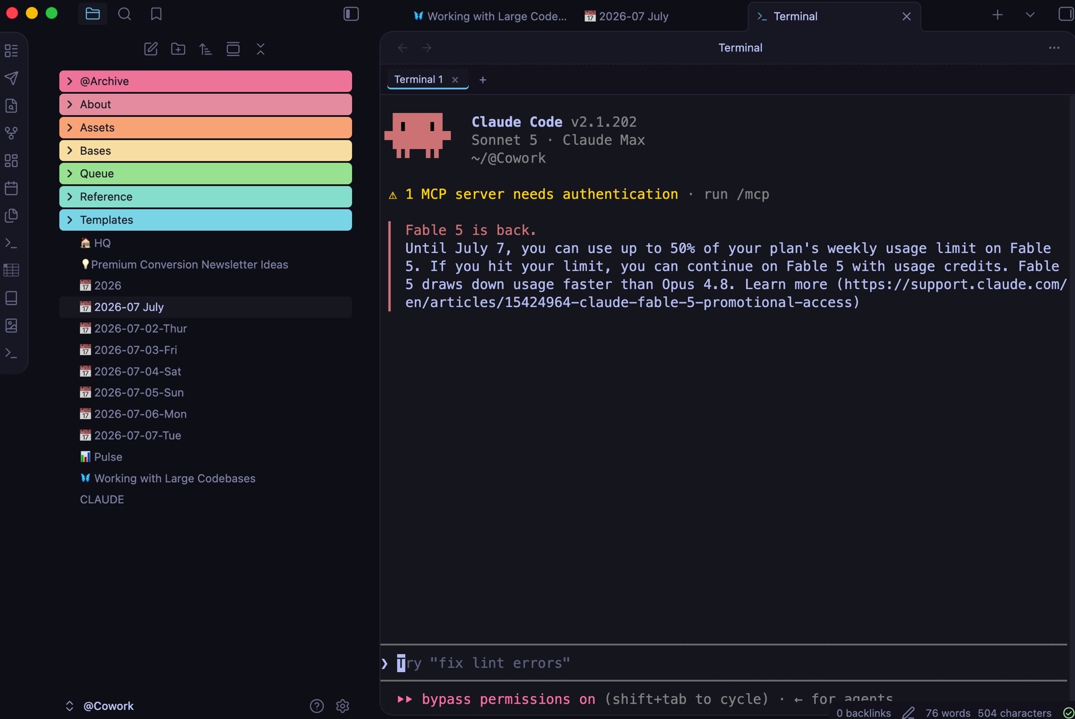Open the HQ note
Screen dimensions: 1075x719
(205, 243)
